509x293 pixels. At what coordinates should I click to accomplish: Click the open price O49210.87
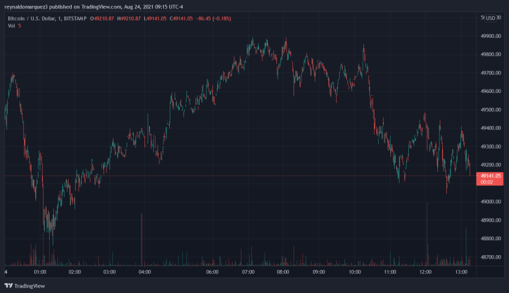pyautogui.click(x=102, y=18)
